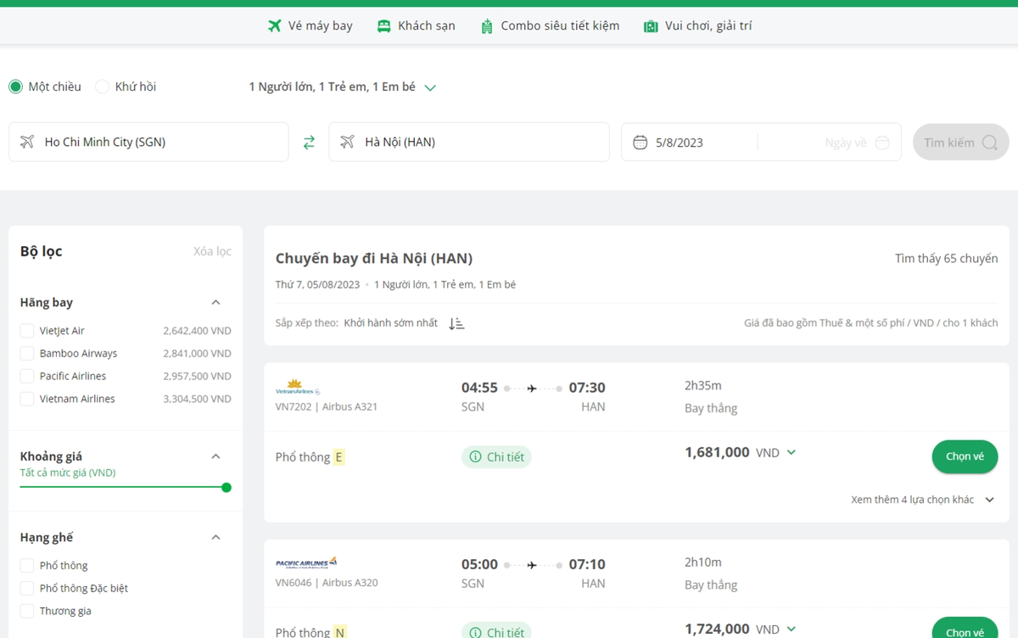Click the entertainment ticket icon

[651, 26]
